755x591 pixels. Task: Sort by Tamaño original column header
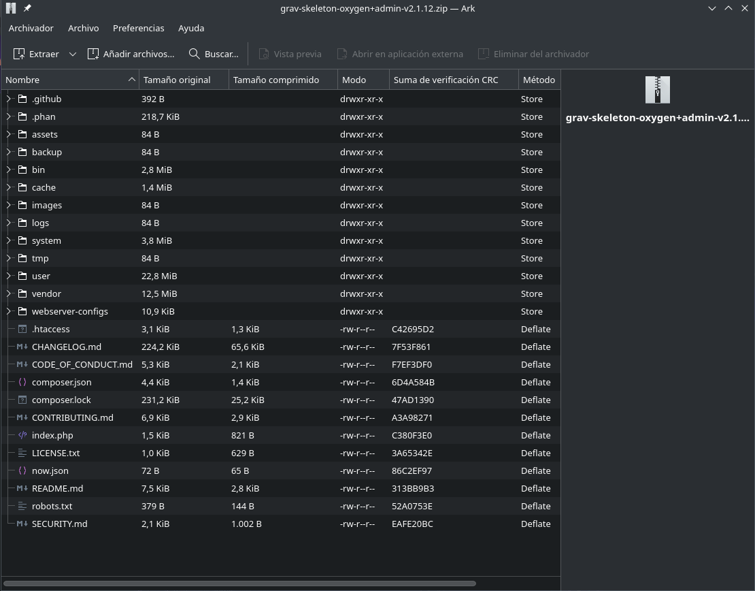click(184, 80)
